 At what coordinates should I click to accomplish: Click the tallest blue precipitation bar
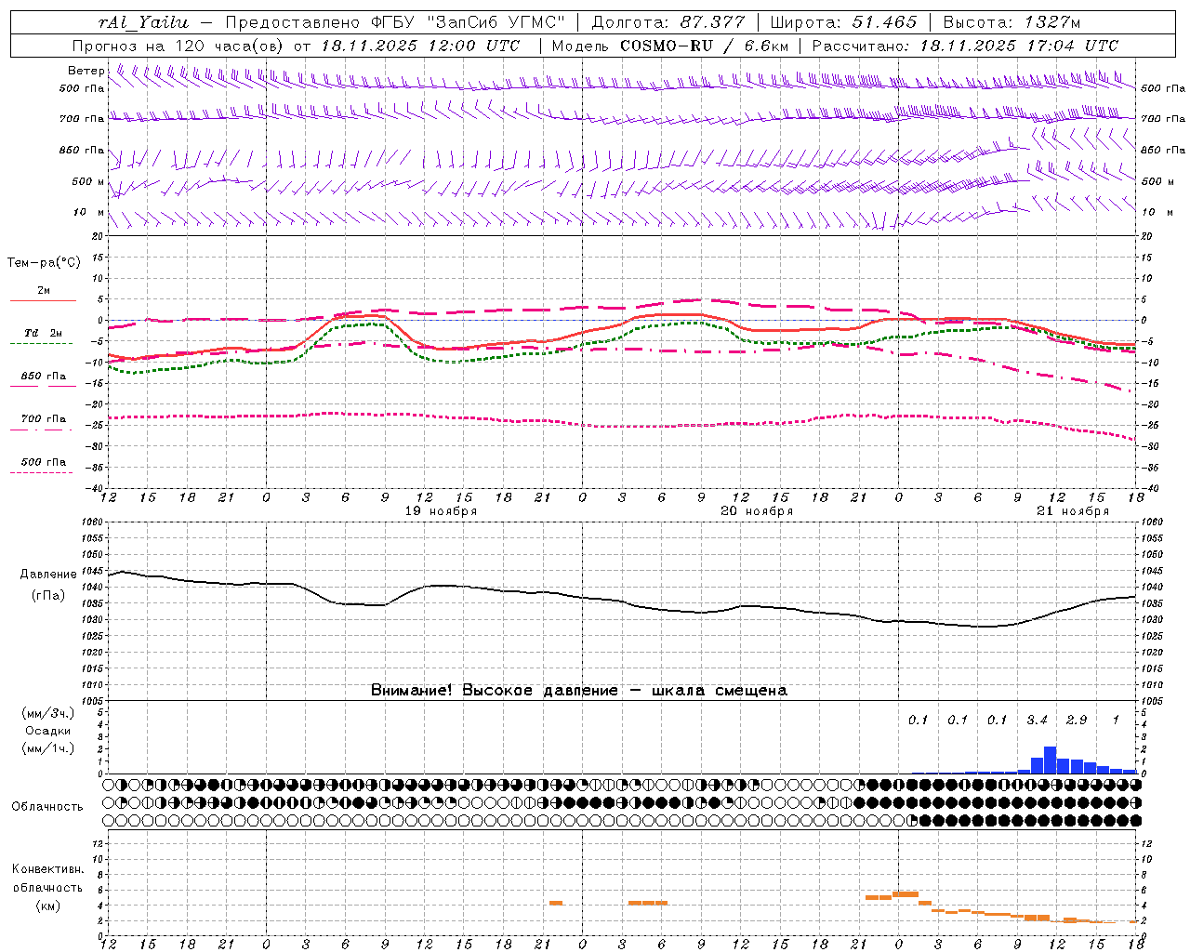click(x=1050, y=760)
